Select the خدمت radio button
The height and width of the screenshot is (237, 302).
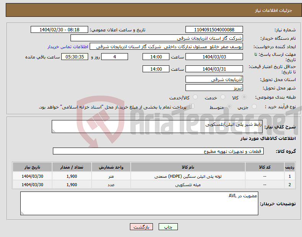click(x=223, y=97)
